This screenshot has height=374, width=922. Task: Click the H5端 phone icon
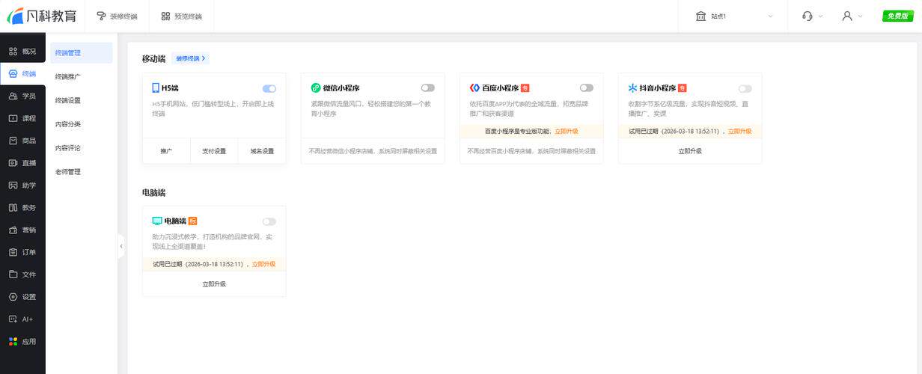[x=156, y=88]
